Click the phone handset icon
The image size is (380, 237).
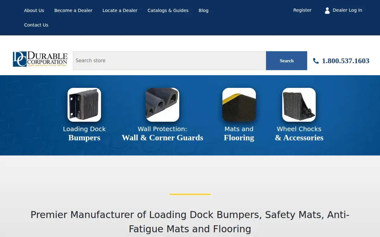point(316,61)
